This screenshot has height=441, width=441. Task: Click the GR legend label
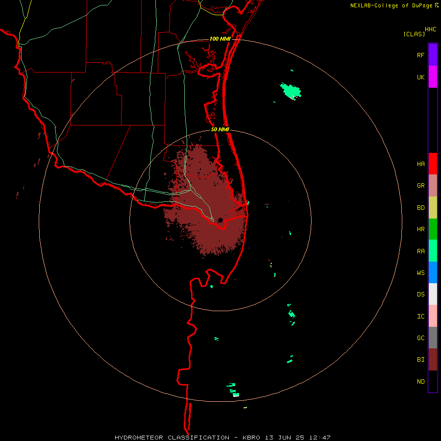tap(420, 186)
